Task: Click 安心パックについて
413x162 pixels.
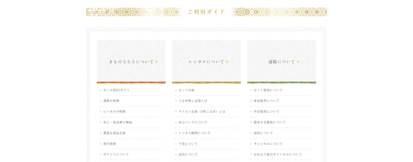Action: click(193, 122)
